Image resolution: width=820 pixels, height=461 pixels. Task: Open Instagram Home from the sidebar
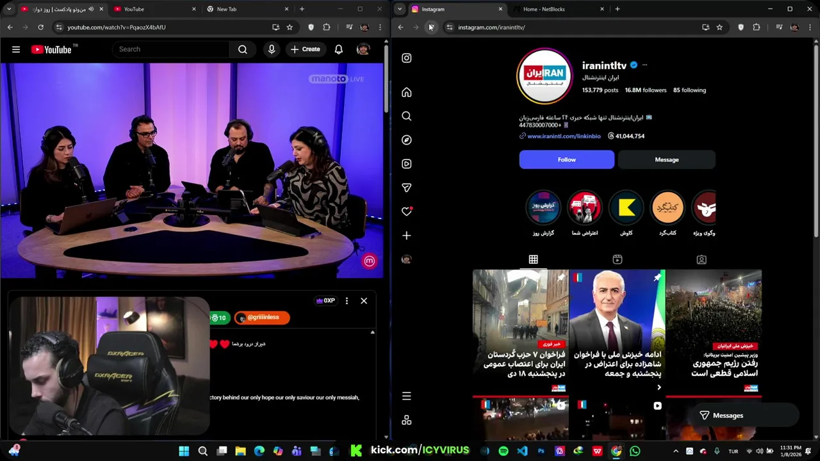[406, 92]
